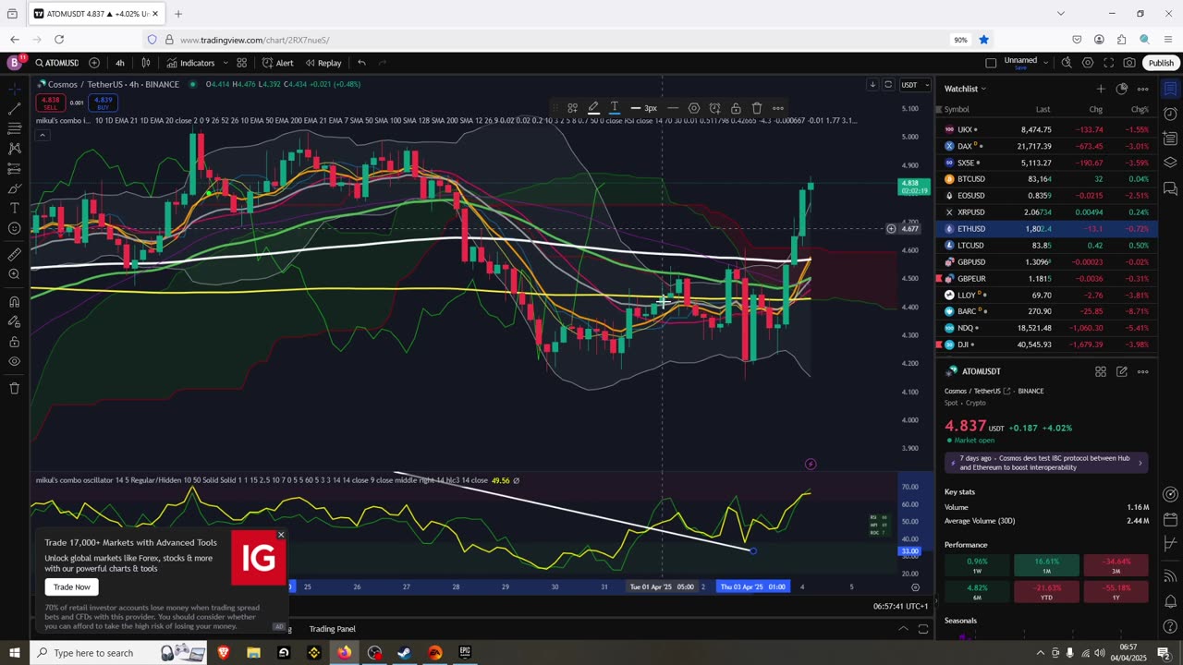Open the USDT currency dropdown

[x=912, y=85]
